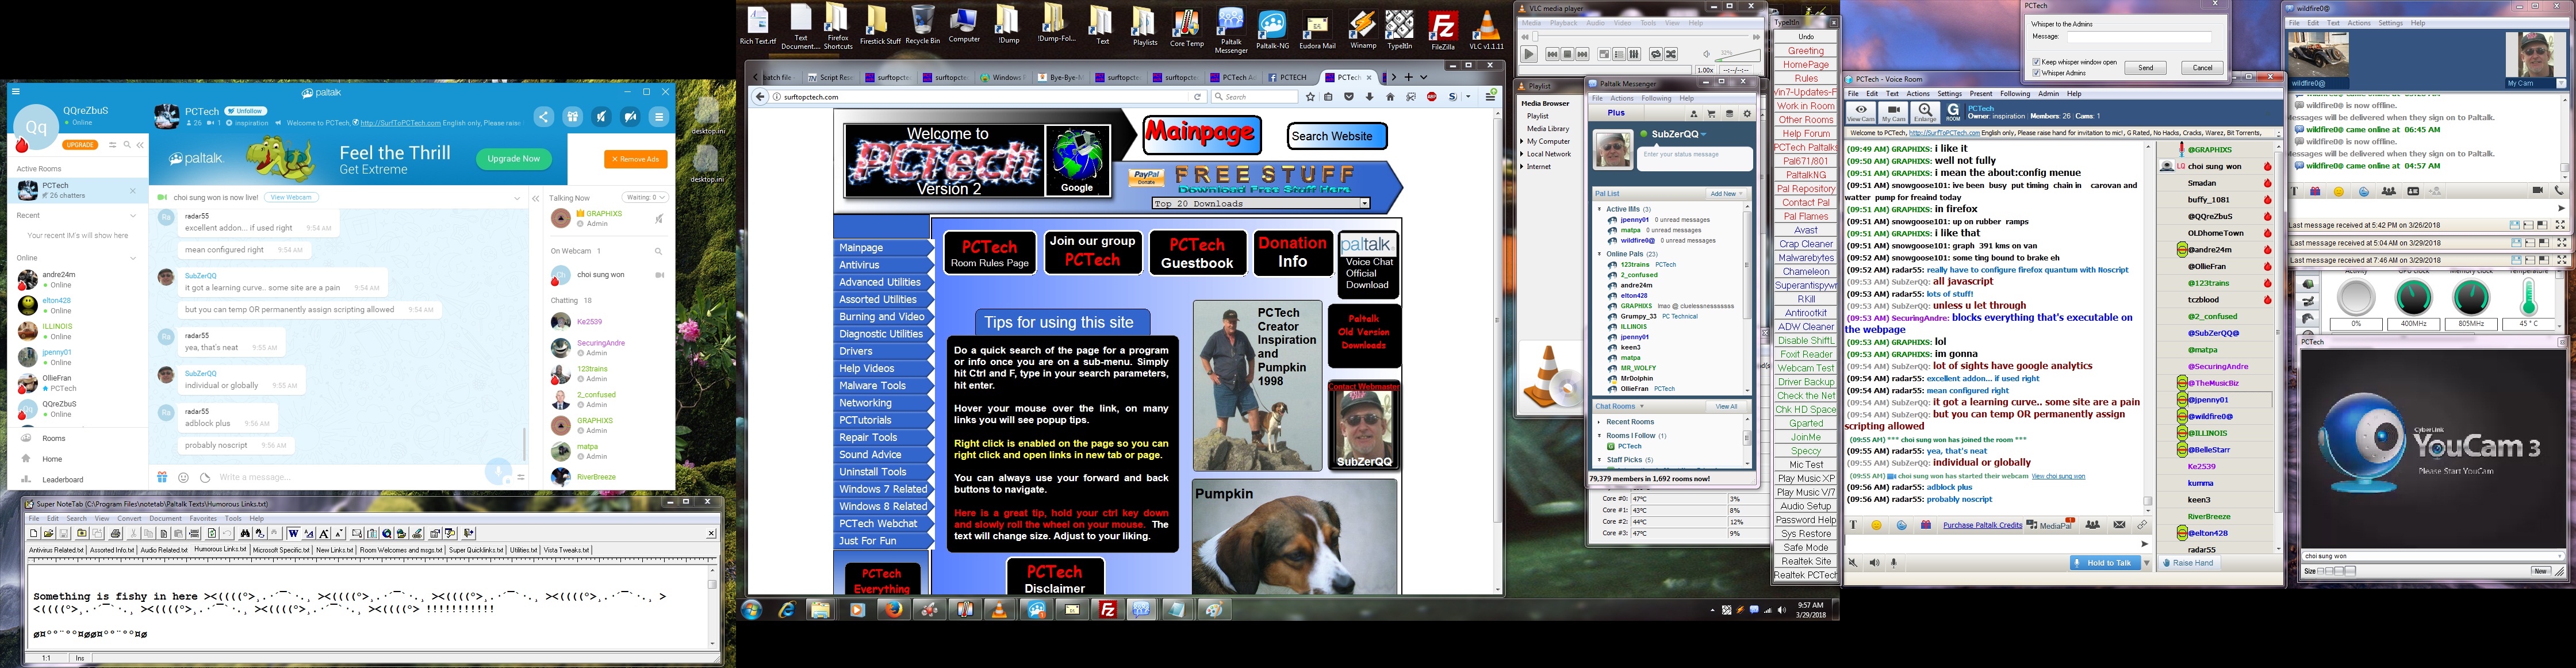Image resolution: width=2576 pixels, height=668 pixels.
Task: Toggle the VLC playlist view icon
Action: click(1620, 55)
